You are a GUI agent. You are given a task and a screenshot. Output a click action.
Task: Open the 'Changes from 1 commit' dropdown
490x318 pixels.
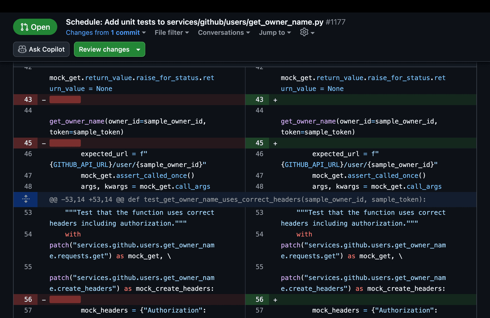(x=106, y=33)
